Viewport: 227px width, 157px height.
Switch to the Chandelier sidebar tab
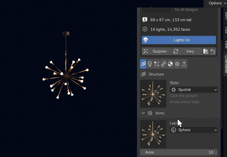[x=226, y=64]
